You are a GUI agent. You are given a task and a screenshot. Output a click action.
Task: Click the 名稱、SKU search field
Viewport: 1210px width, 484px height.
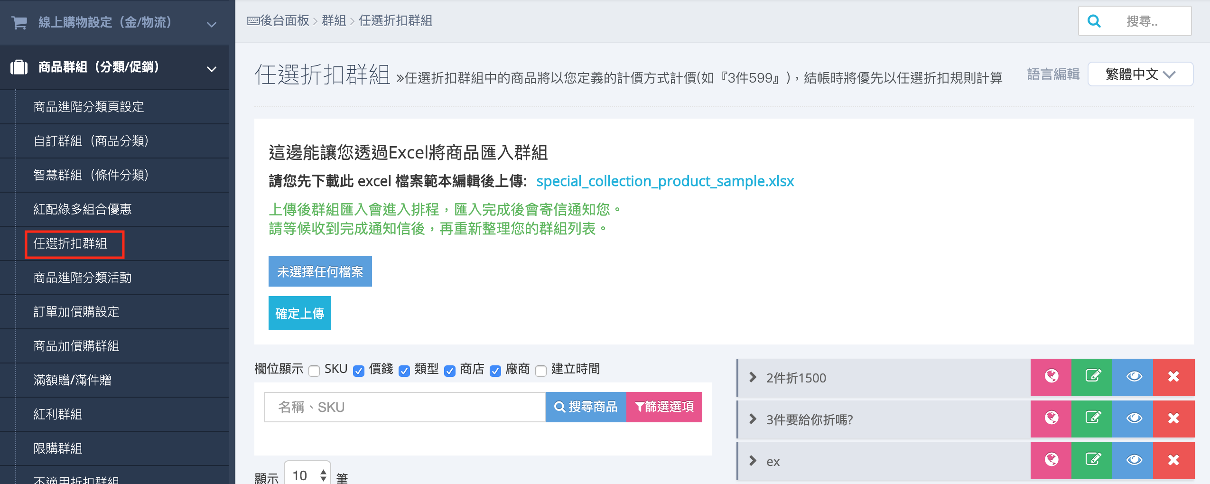405,407
